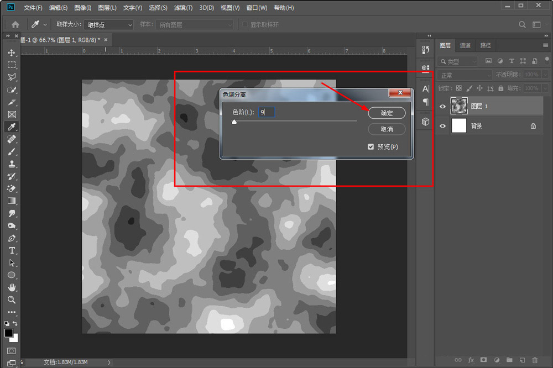Select the Polygonal Lasso tool
This screenshot has height=368, width=553.
pos(12,77)
